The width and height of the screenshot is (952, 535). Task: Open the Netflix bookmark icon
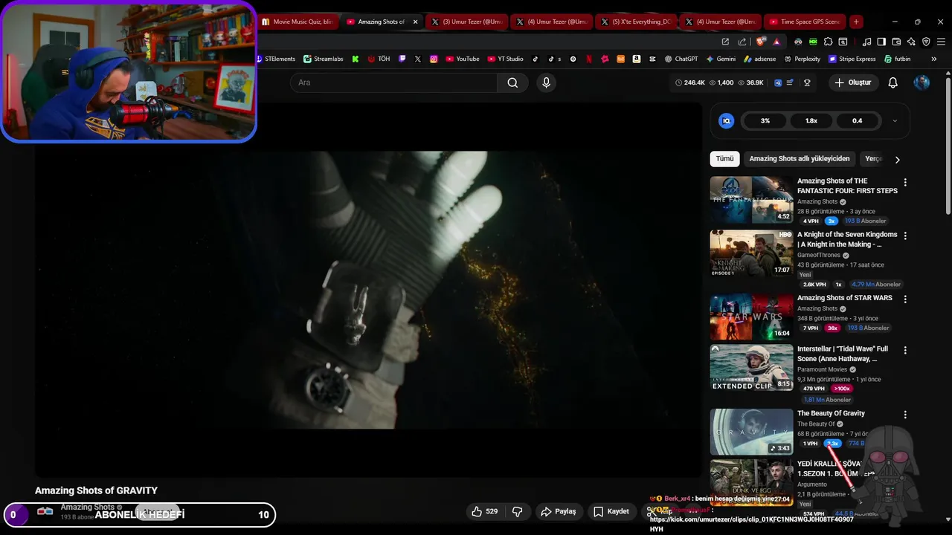click(x=589, y=59)
